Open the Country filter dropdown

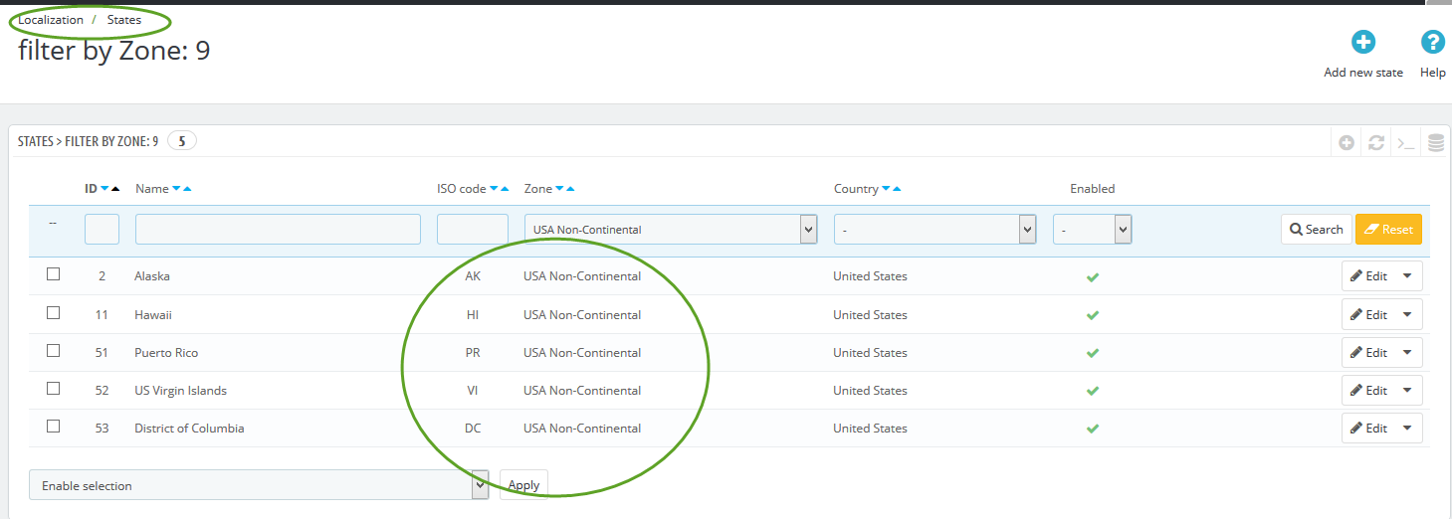(935, 230)
